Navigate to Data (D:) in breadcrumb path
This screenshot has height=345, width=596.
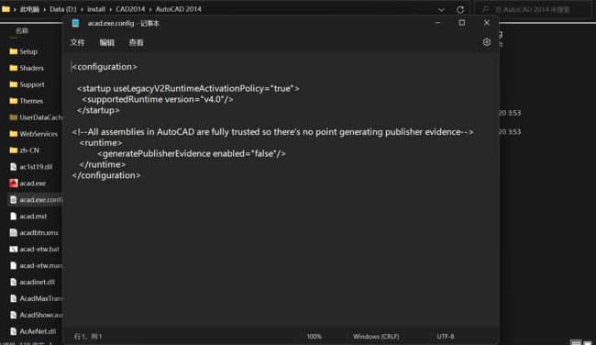[63, 9]
